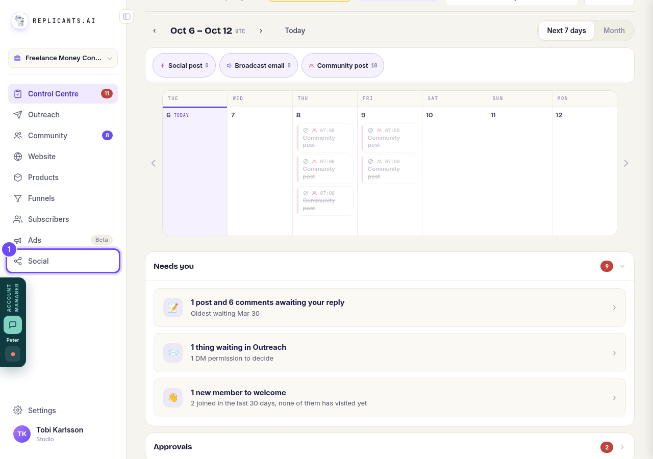Click the Products box icon
653x459 pixels.
[x=18, y=177]
